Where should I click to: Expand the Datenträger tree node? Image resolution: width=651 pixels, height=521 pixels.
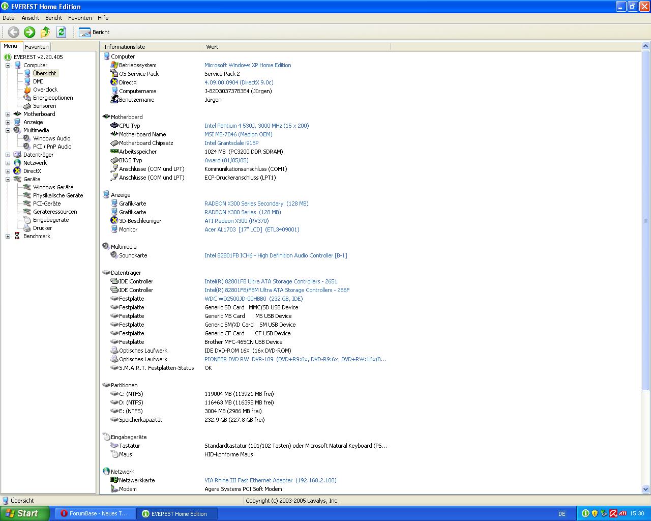(x=8, y=155)
